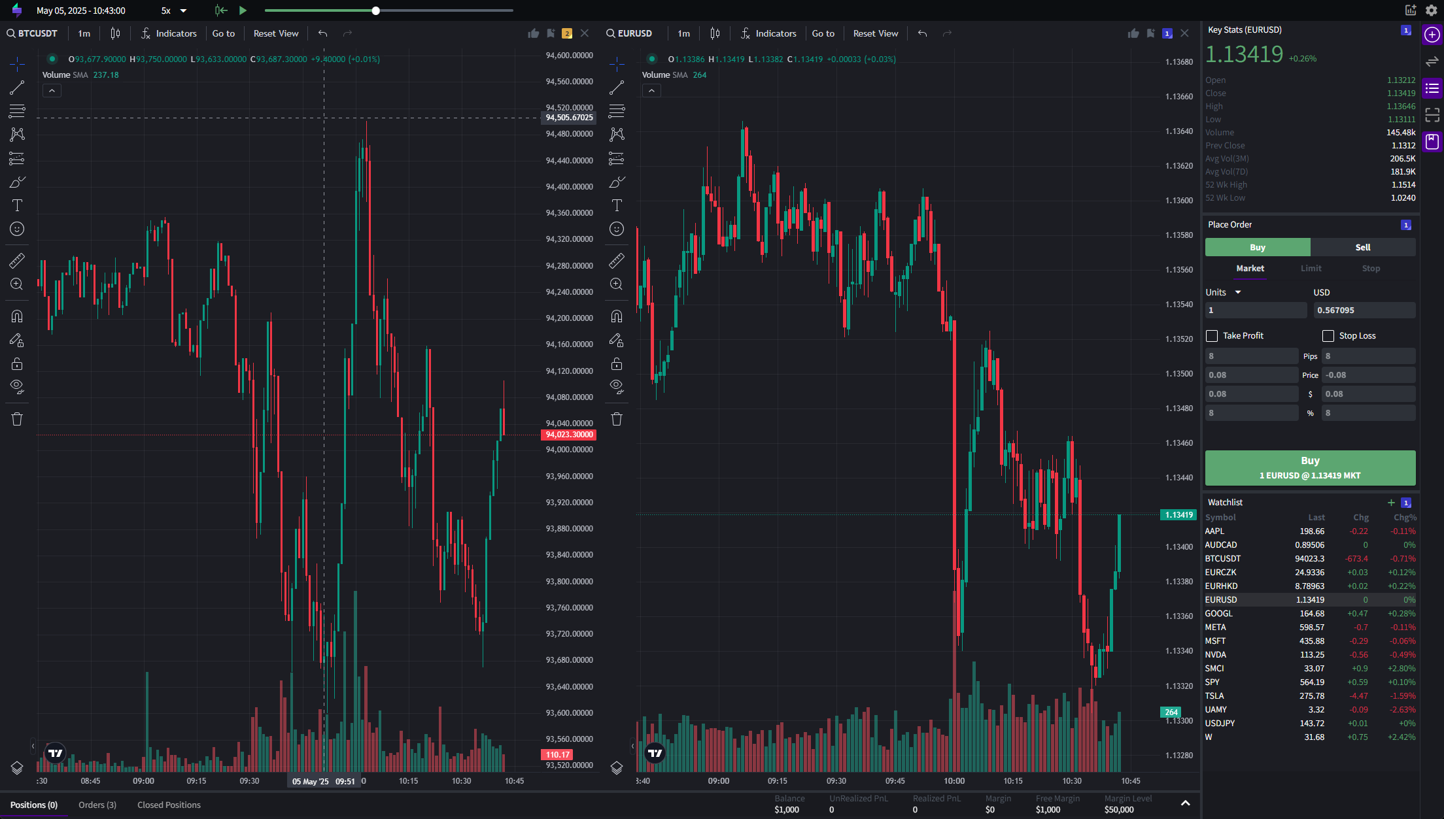Select Buy tab in Place Order
Image resolution: width=1444 pixels, height=819 pixels.
1258,247
